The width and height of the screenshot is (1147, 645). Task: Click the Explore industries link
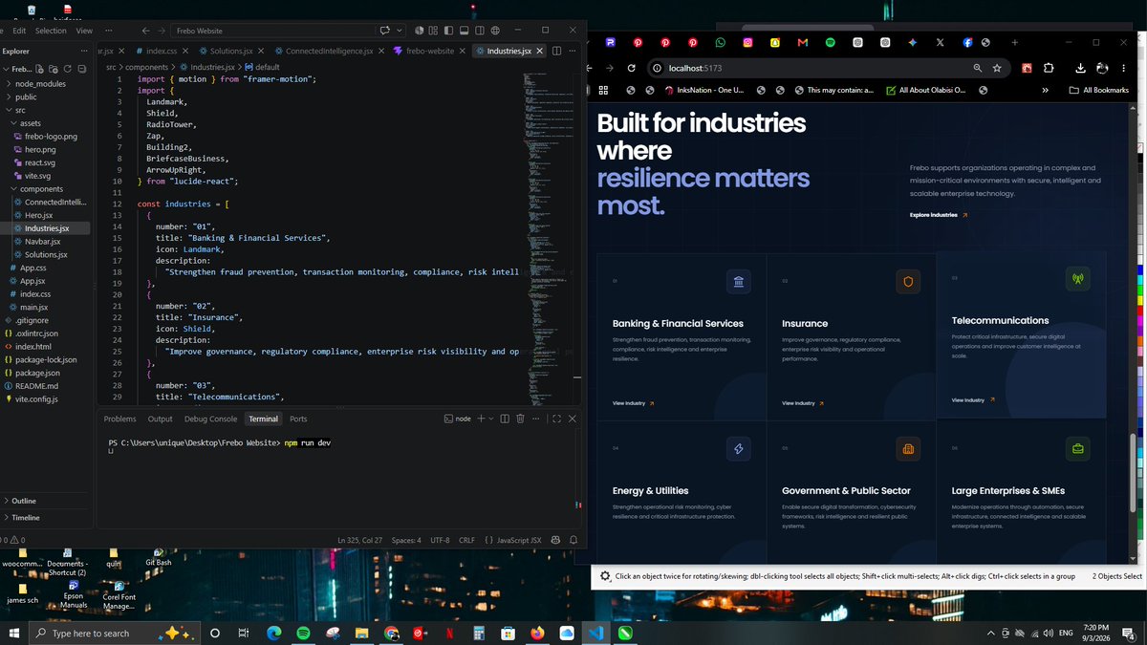pos(939,215)
